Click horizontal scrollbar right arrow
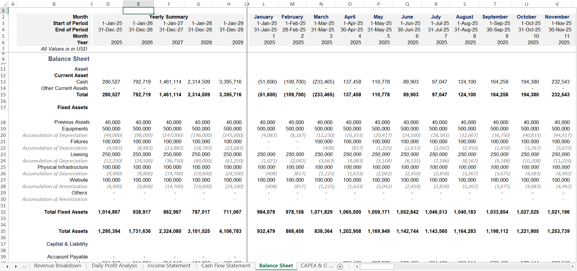 click(572, 267)
